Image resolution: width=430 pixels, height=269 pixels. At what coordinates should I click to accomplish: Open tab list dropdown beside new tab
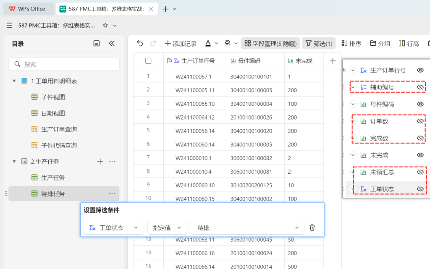174,9
